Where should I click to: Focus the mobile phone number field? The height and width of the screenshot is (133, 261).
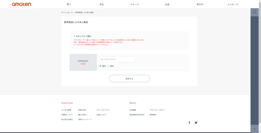[117, 59]
